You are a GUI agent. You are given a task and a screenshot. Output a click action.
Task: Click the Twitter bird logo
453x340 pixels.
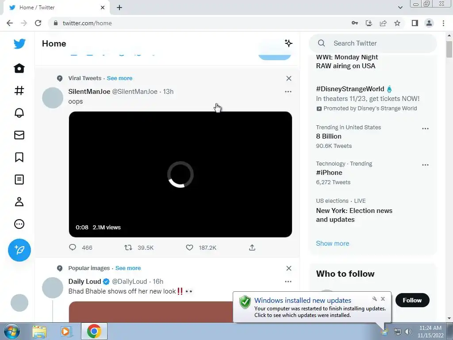tap(19, 44)
